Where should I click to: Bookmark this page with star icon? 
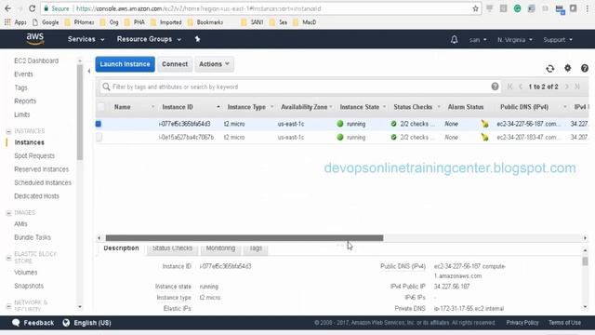coord(475,8)
